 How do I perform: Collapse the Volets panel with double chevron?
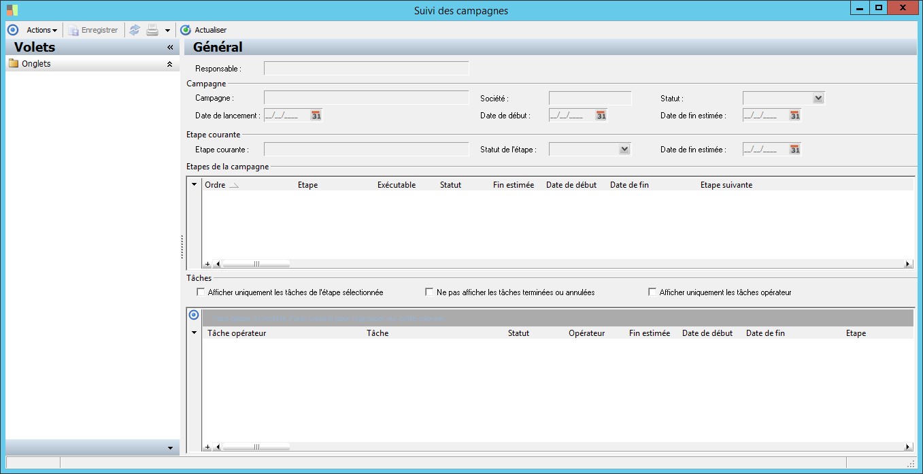tap(170, 48)
